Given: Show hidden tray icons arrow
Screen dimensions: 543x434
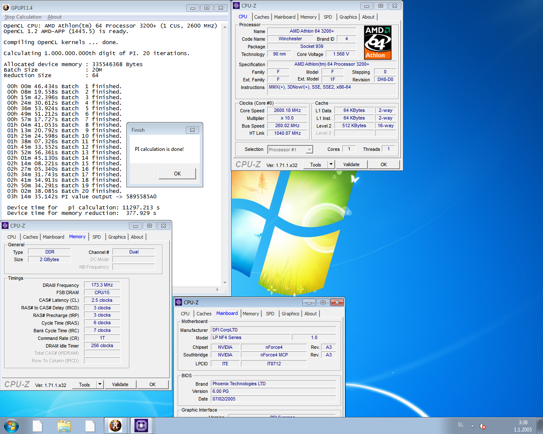Looking at the screenshot, I should pos(472,426).
